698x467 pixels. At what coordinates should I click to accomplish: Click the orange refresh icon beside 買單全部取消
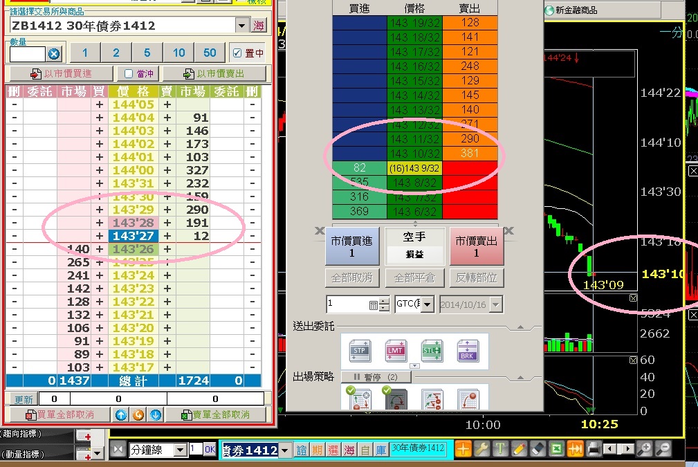(138, 415)
